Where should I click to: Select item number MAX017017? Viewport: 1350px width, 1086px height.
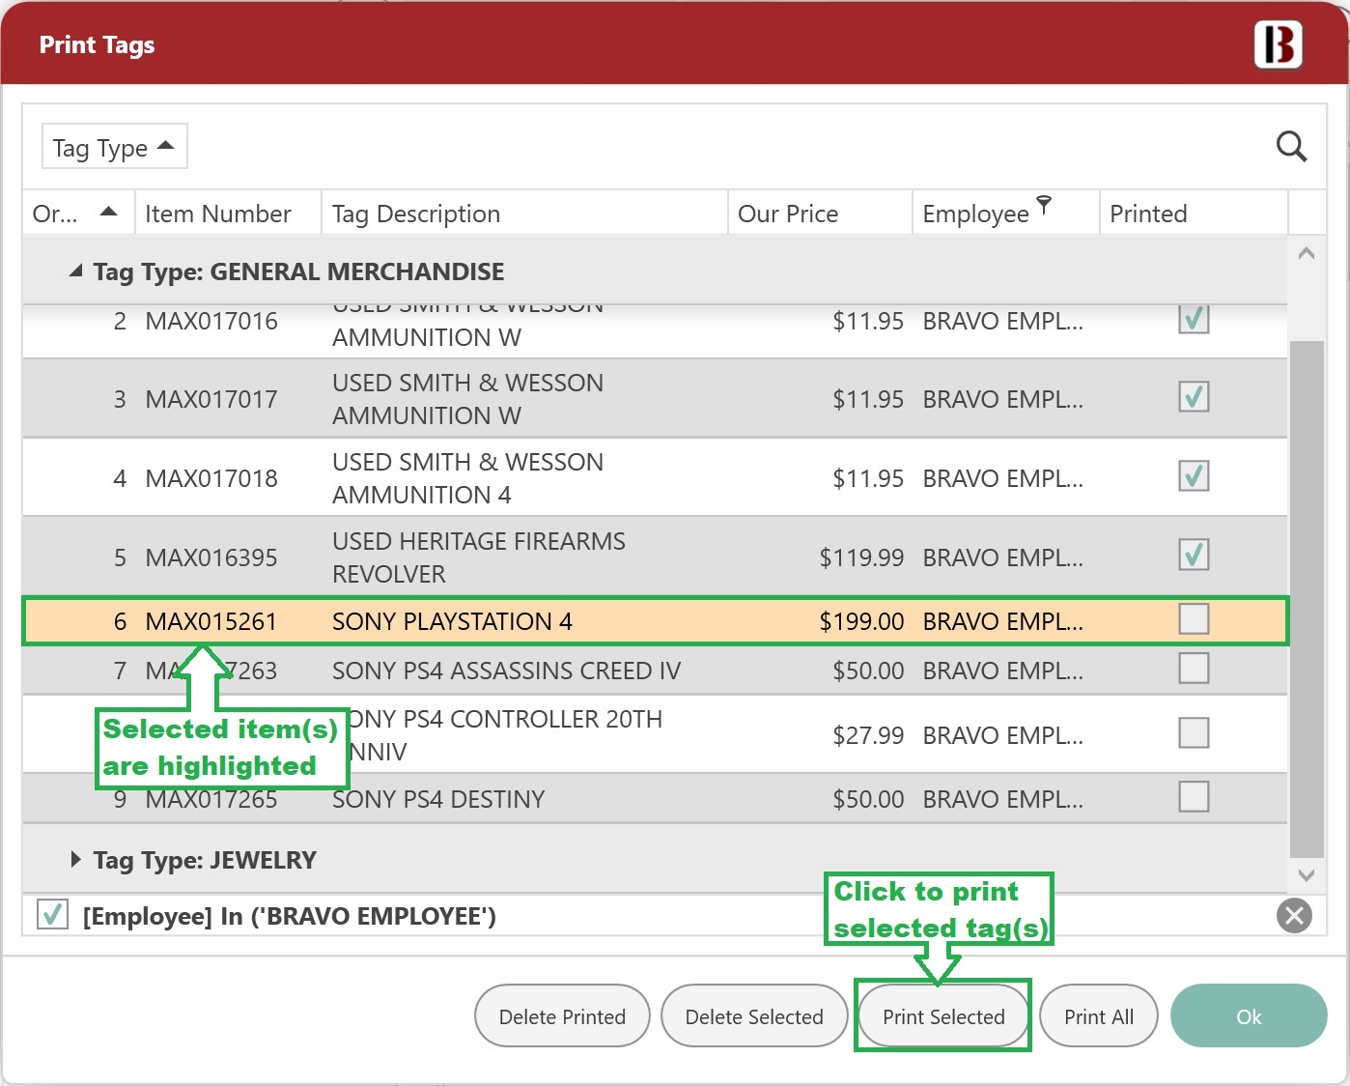211,399
